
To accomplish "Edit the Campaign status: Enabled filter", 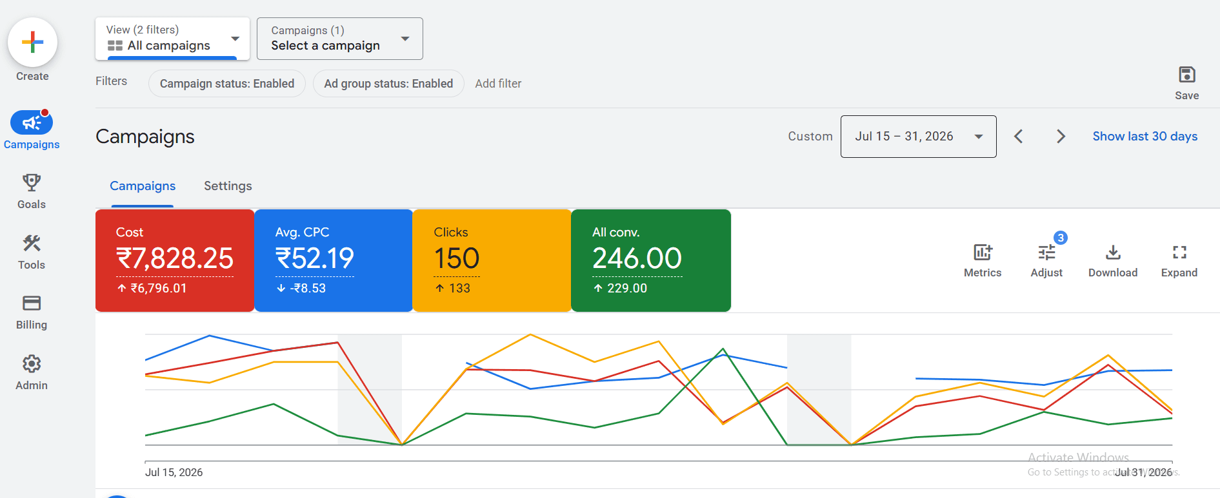I will coord(227,84).
